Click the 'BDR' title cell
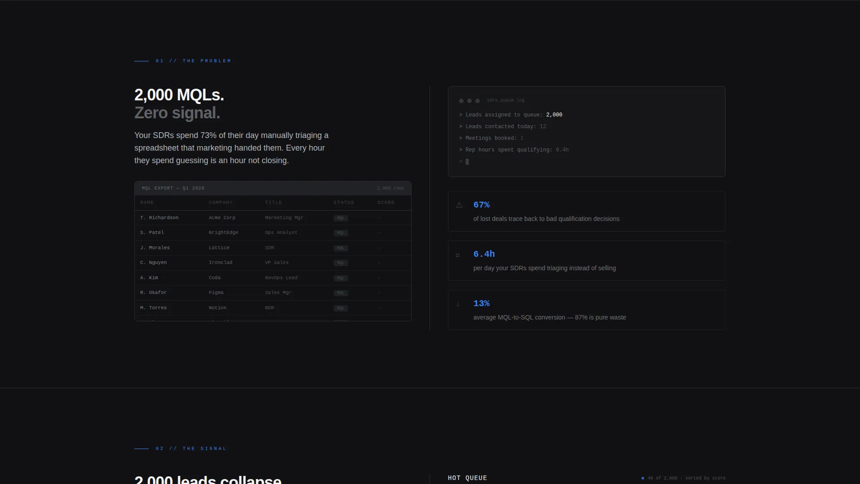Viewport: 860px width, 484px height. [269, 308]
